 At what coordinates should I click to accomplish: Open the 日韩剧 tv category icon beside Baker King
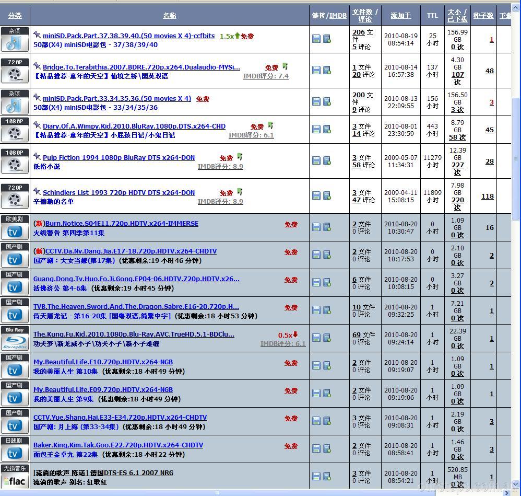point(15,449)
